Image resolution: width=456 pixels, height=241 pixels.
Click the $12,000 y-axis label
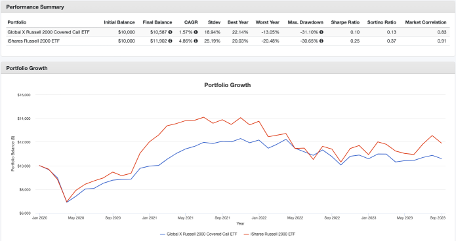(x=24, y=142)
